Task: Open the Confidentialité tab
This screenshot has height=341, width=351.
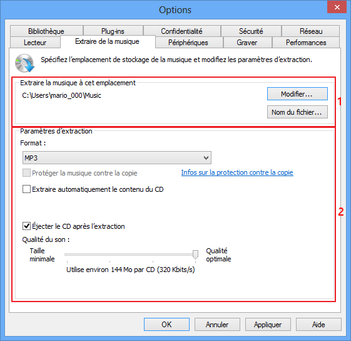Action: click(x=182, y=31)
